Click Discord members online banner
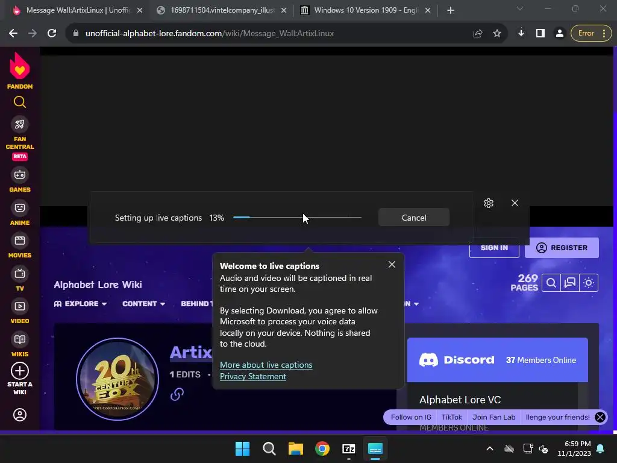The height and width of the screenshot is (463, 617). 498,361
